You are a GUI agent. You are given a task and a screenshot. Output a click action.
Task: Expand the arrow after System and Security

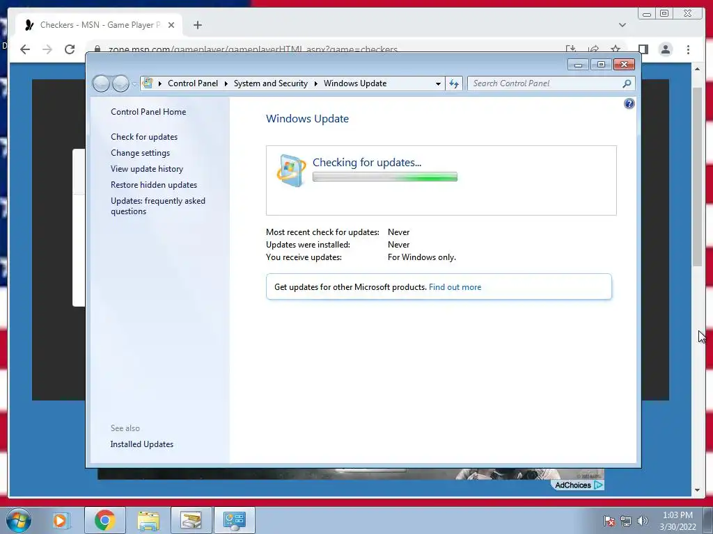click(x=315, y=83)
